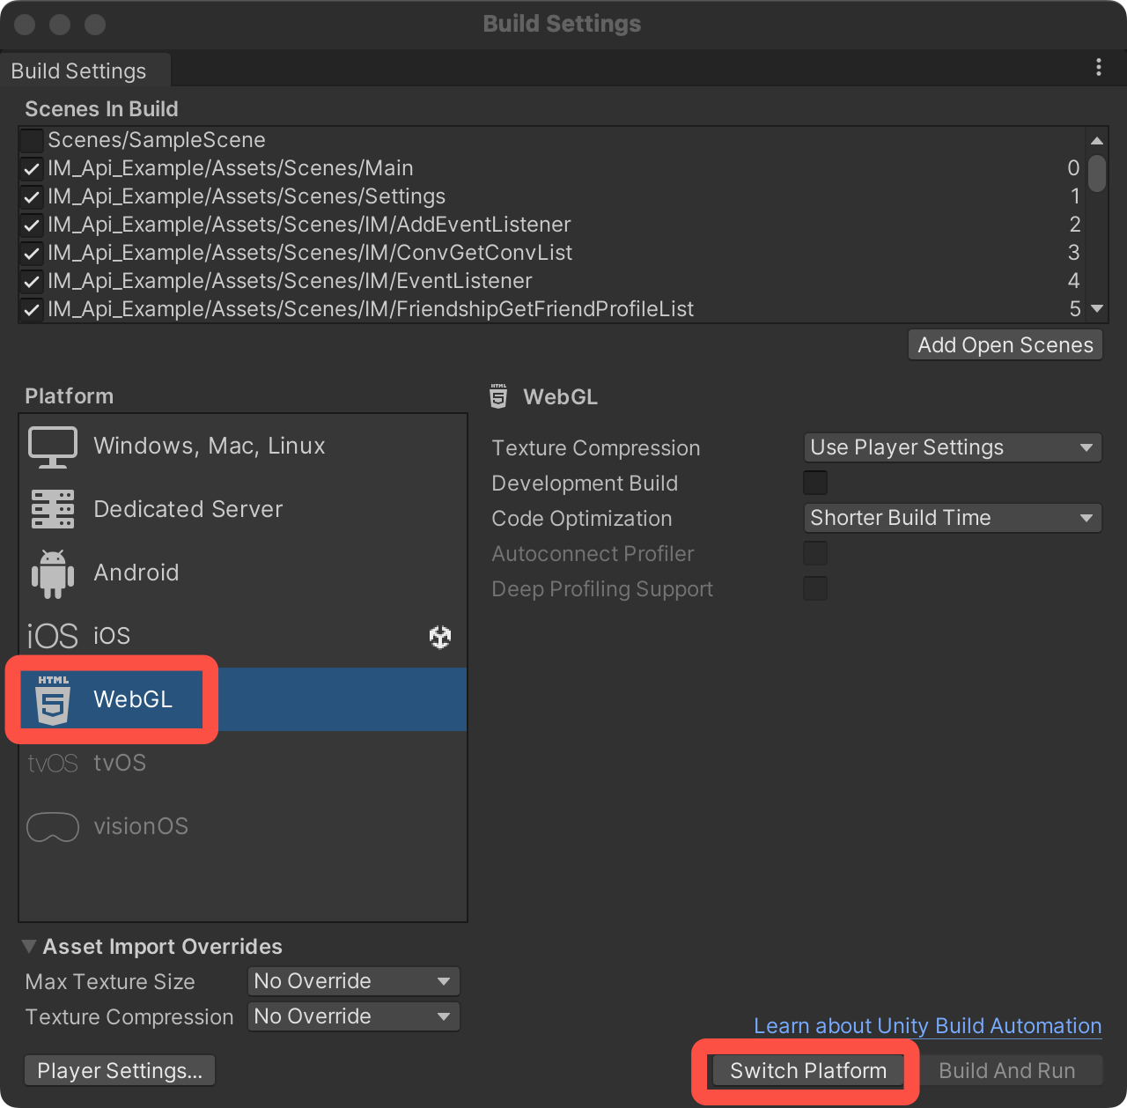Click the scenes list scrollbar thumb
The width and height of the screenshot is (1127, 1108).
(x=1096, y=174)
